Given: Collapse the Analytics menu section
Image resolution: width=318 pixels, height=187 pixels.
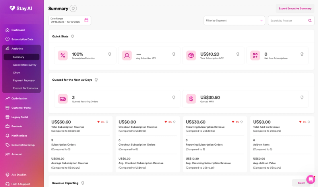Looking at the screenshot, I should tap(22, 49).
